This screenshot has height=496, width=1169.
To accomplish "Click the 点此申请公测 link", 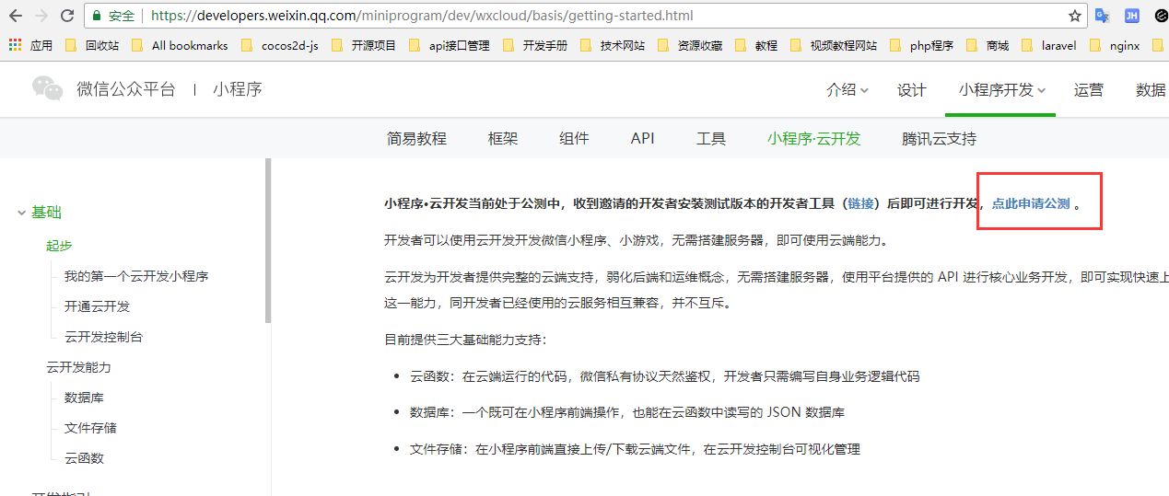I will coord(1031,203).
